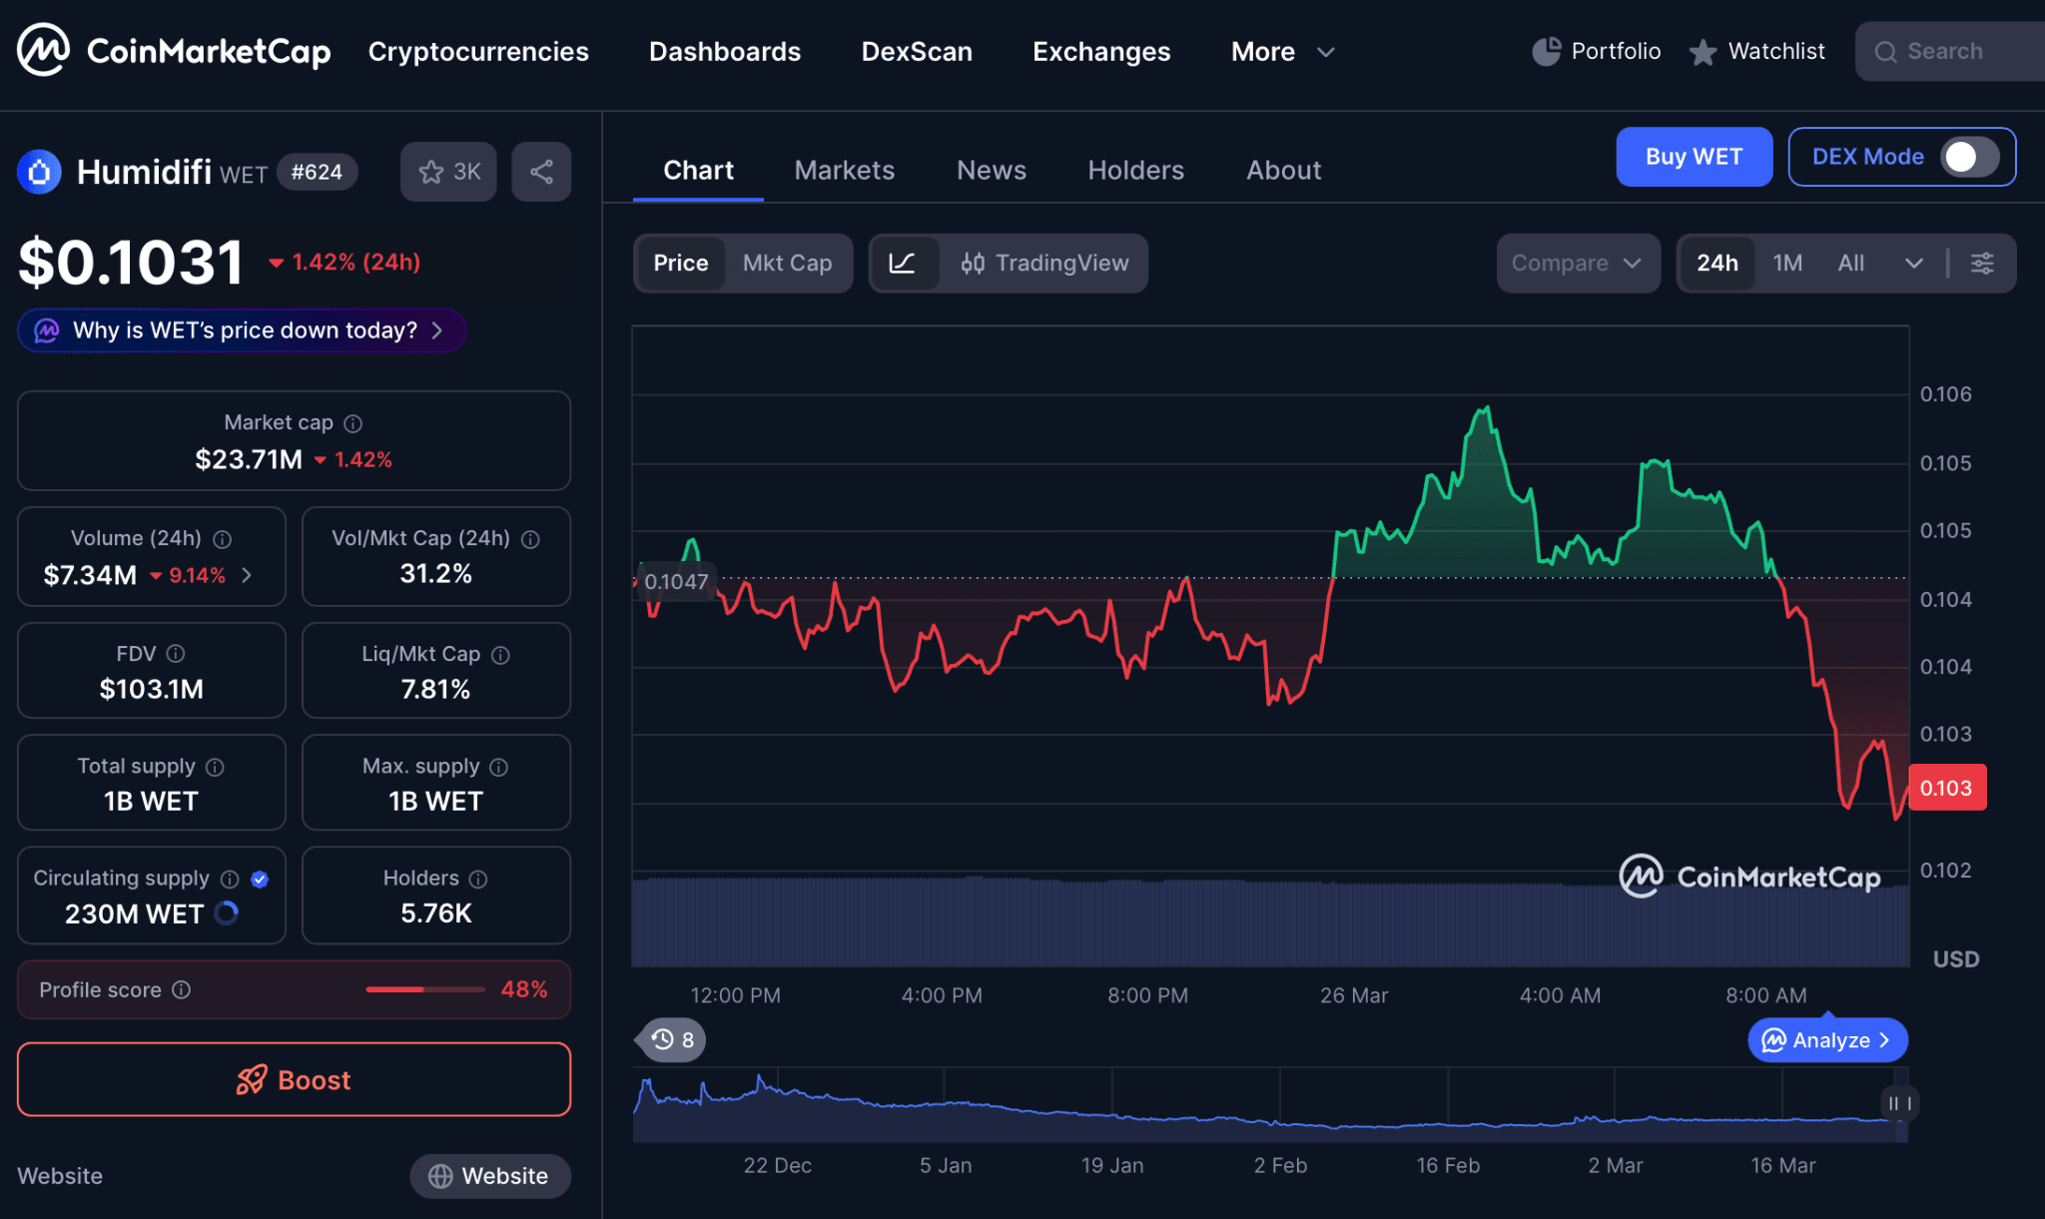
Task: Expand additional time range options chevron
Action: tap(1913, 263)
